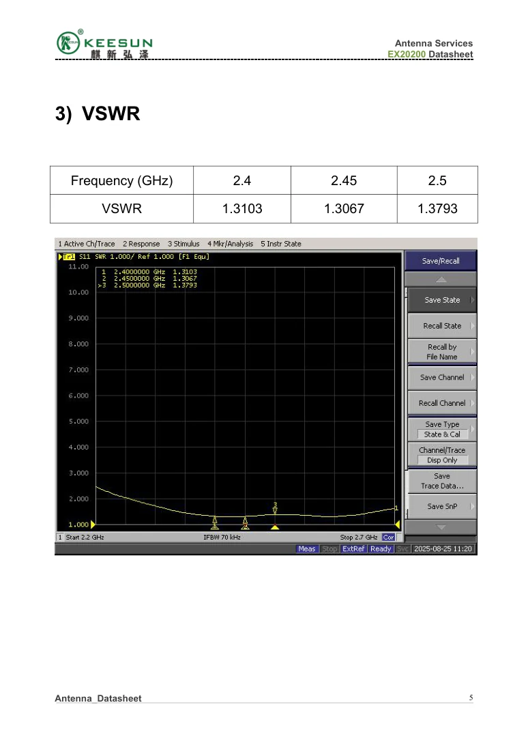Screen dimensions: 528x748
Task: Click the Tr1 trace label
Action: point(69,257)
